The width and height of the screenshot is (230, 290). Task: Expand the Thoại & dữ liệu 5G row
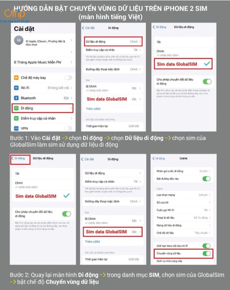183,218
